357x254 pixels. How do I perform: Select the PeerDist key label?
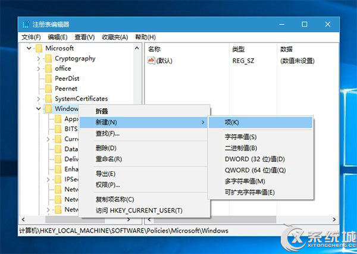tap(67, 79)
